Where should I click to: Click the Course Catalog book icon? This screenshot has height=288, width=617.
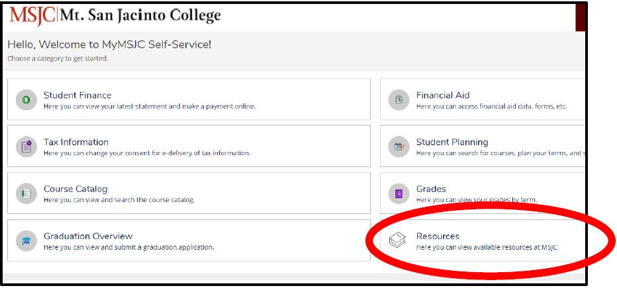click(26, 194)
